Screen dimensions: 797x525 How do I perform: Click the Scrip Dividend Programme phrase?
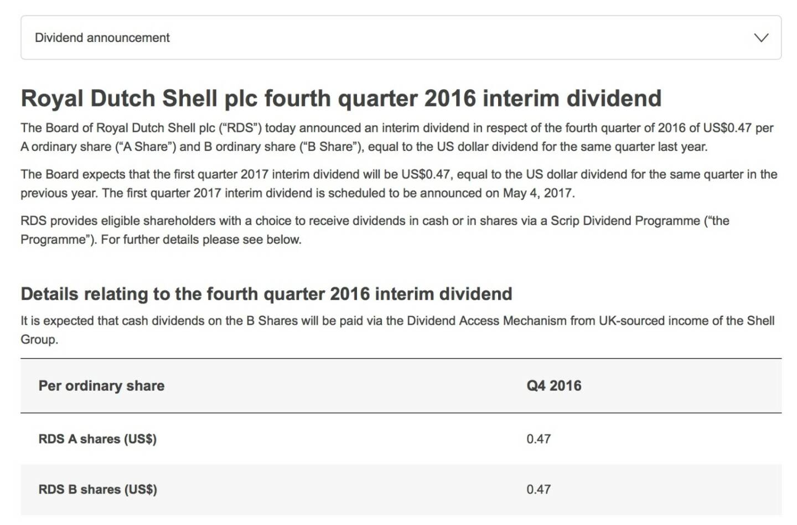coord(625,221)
